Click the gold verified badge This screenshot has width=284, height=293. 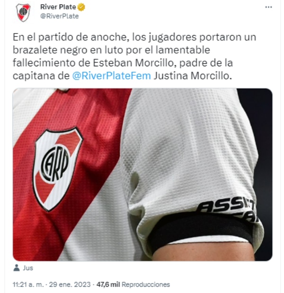click(81, 7)
